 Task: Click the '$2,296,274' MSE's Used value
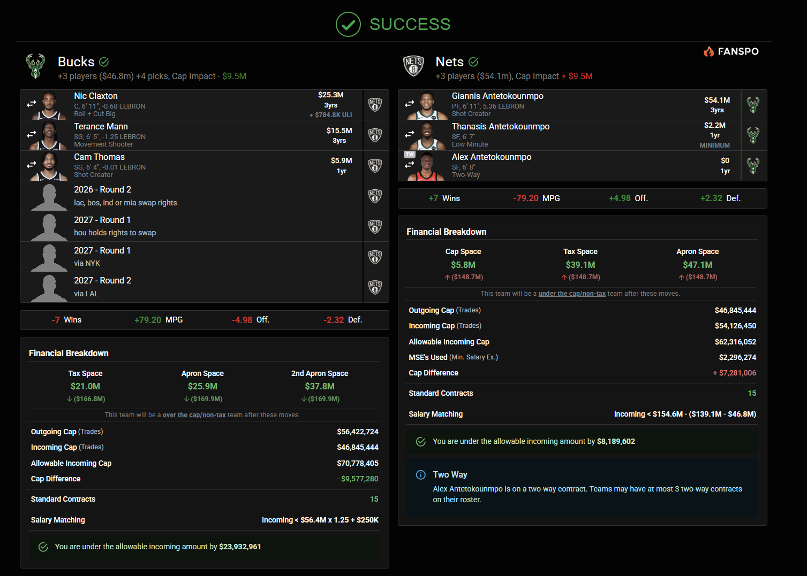pos(738,358)
